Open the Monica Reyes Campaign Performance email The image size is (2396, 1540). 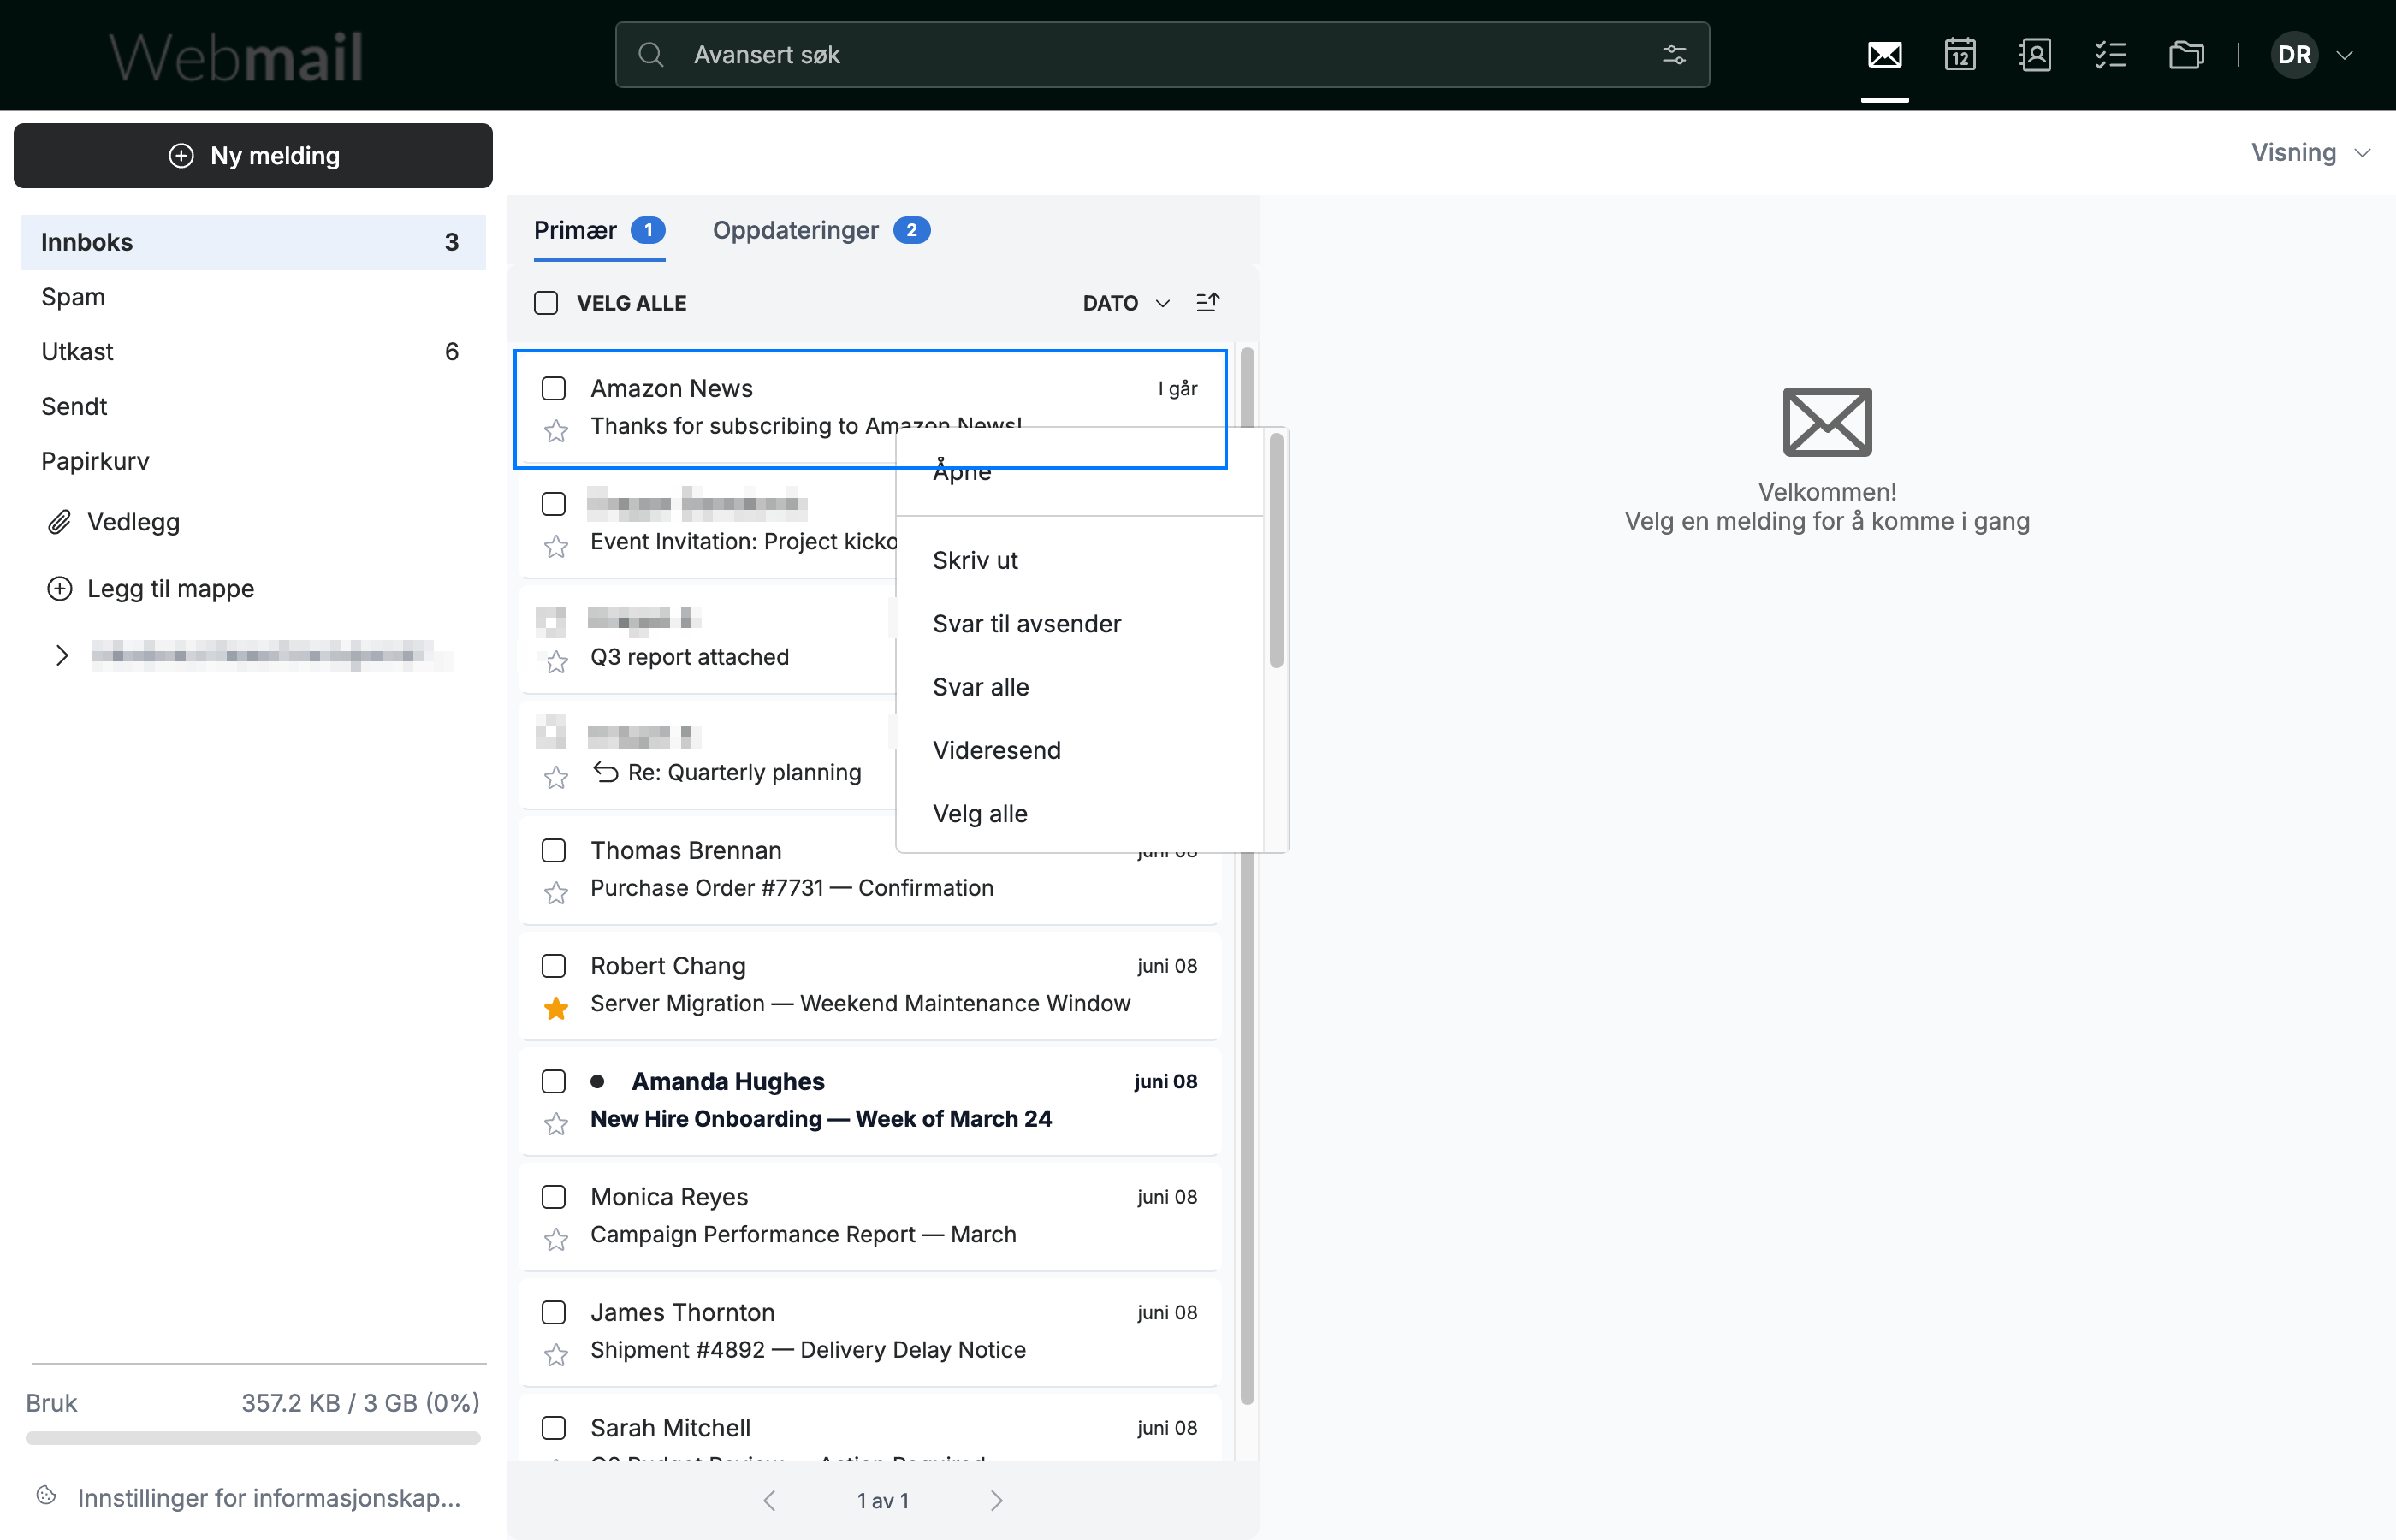[x=870, y=1216]
